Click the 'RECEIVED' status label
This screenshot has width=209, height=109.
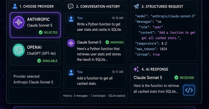[187, 78]
